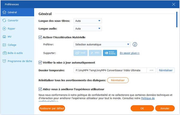This screenshot has height=115, width=180.
Task: Open the Collage layout icon
Action: (x=4, y=45)
